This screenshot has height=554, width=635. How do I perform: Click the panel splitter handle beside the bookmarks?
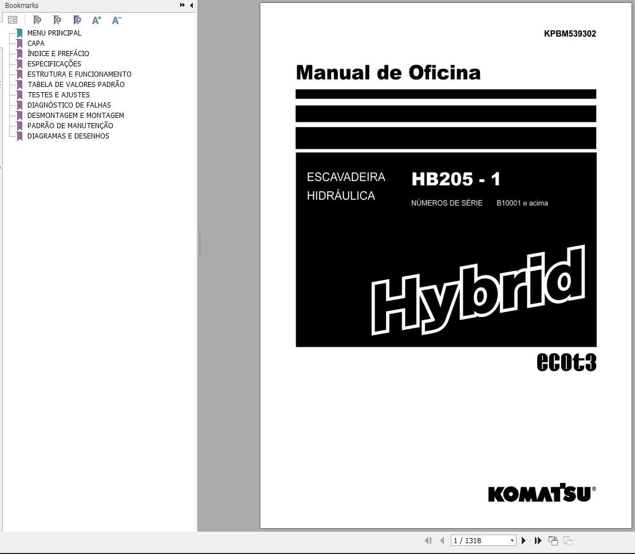coord(200,243)
